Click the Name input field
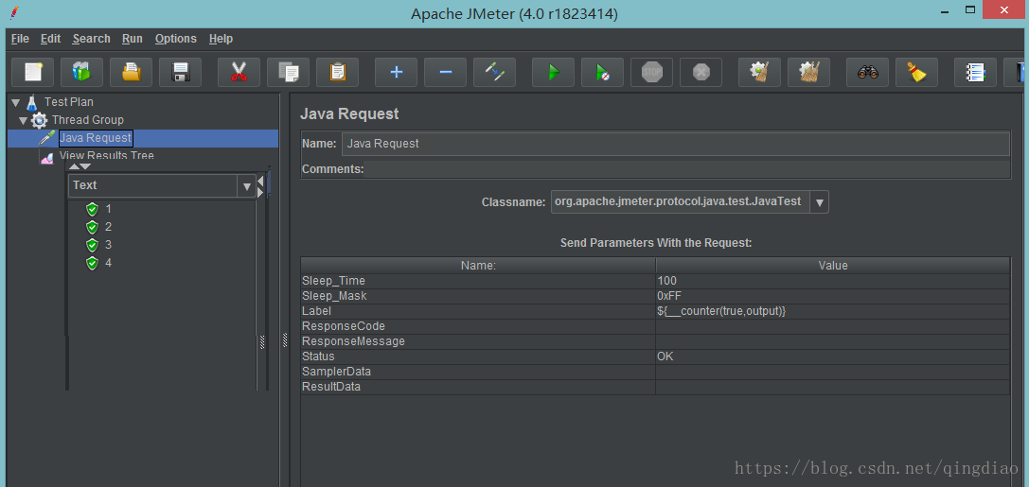The width and height of the screenshot is (1029, 487). [x=675, y=144]
